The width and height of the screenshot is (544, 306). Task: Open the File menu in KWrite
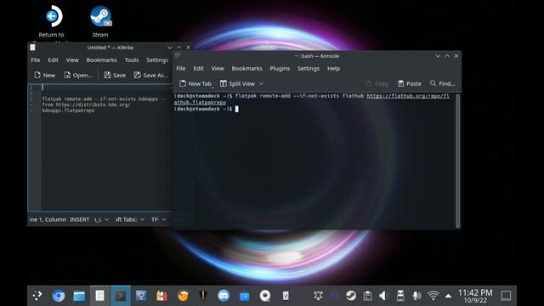click(36, 60)
